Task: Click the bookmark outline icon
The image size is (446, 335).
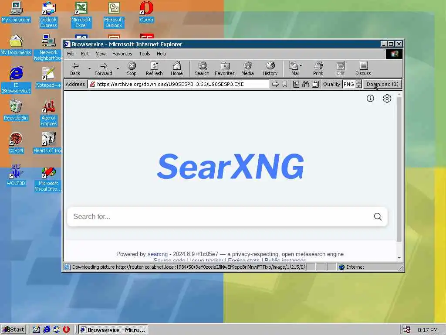Action: click(x=285, y=84)
